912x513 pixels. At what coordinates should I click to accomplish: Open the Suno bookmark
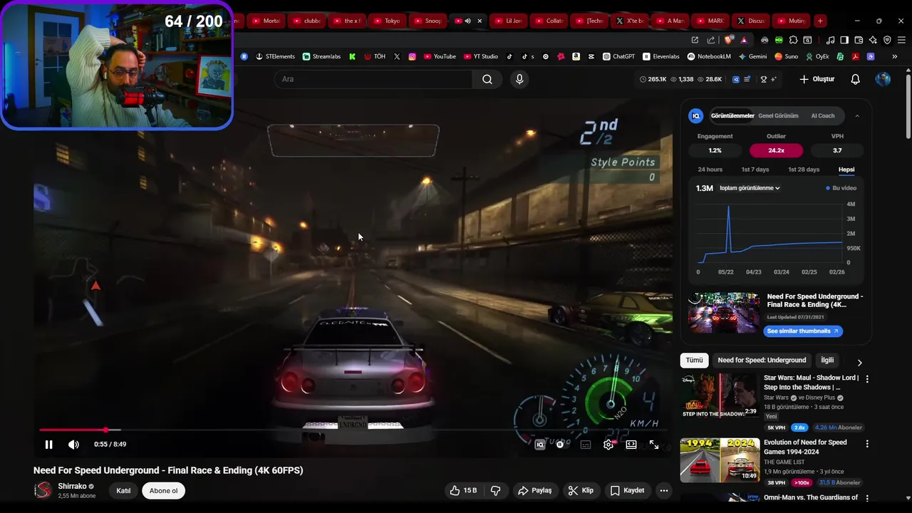(x=786, y=56)
